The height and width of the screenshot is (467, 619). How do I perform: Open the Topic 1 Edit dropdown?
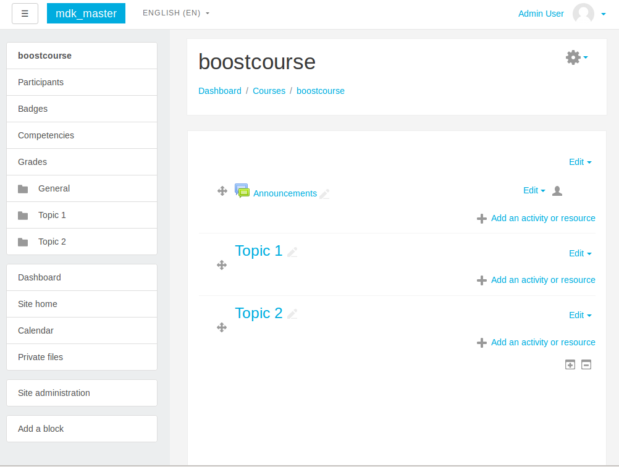point(580,253)
